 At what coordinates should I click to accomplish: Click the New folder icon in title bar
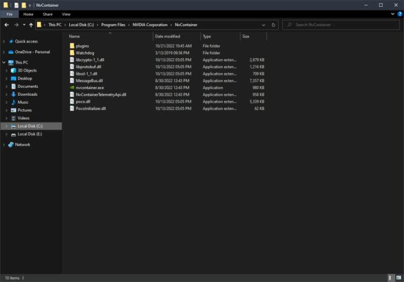23,5
